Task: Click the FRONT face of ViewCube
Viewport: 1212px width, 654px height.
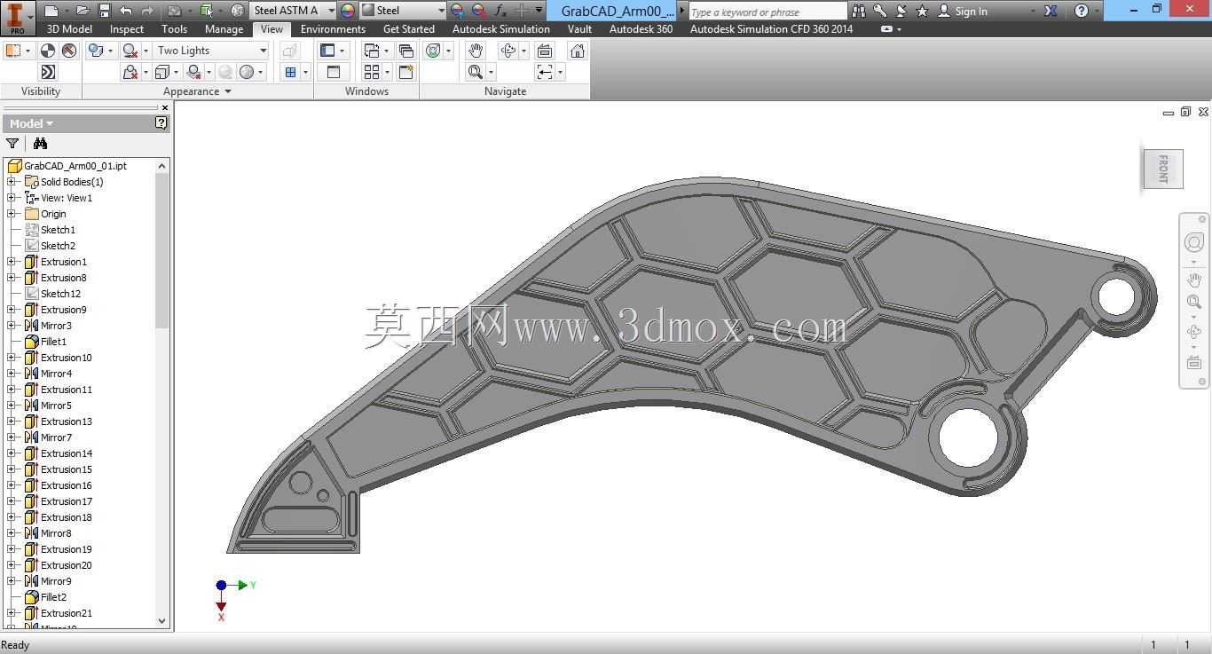Action: coord(1163,168)
